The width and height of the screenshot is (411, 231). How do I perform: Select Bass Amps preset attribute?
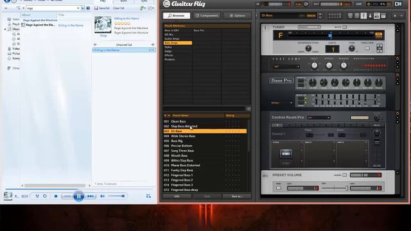click(178, 43)
